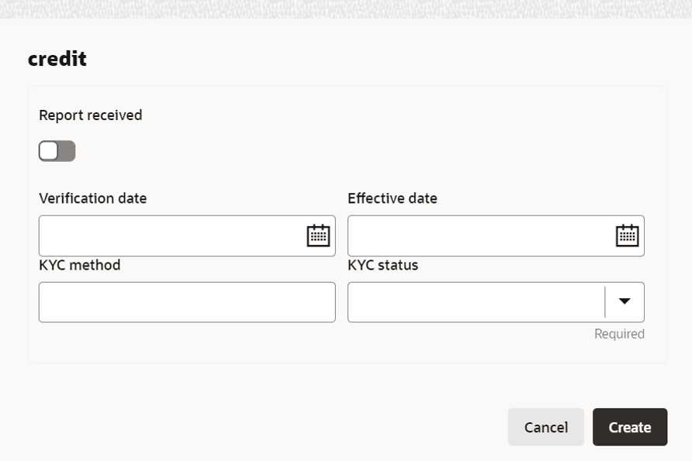Click the 'KYC status' label
This screenshot has height=461, width=692.
(382, 265)
